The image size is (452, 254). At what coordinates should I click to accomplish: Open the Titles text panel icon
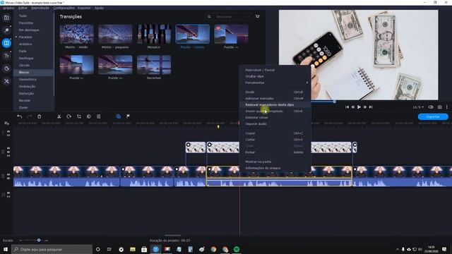tap(6, 56)
